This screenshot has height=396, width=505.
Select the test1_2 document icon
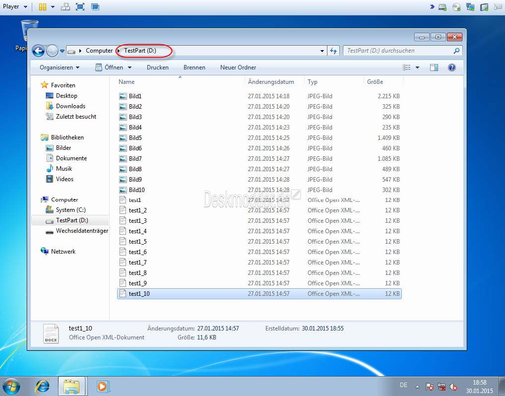(x=123, y=210)
